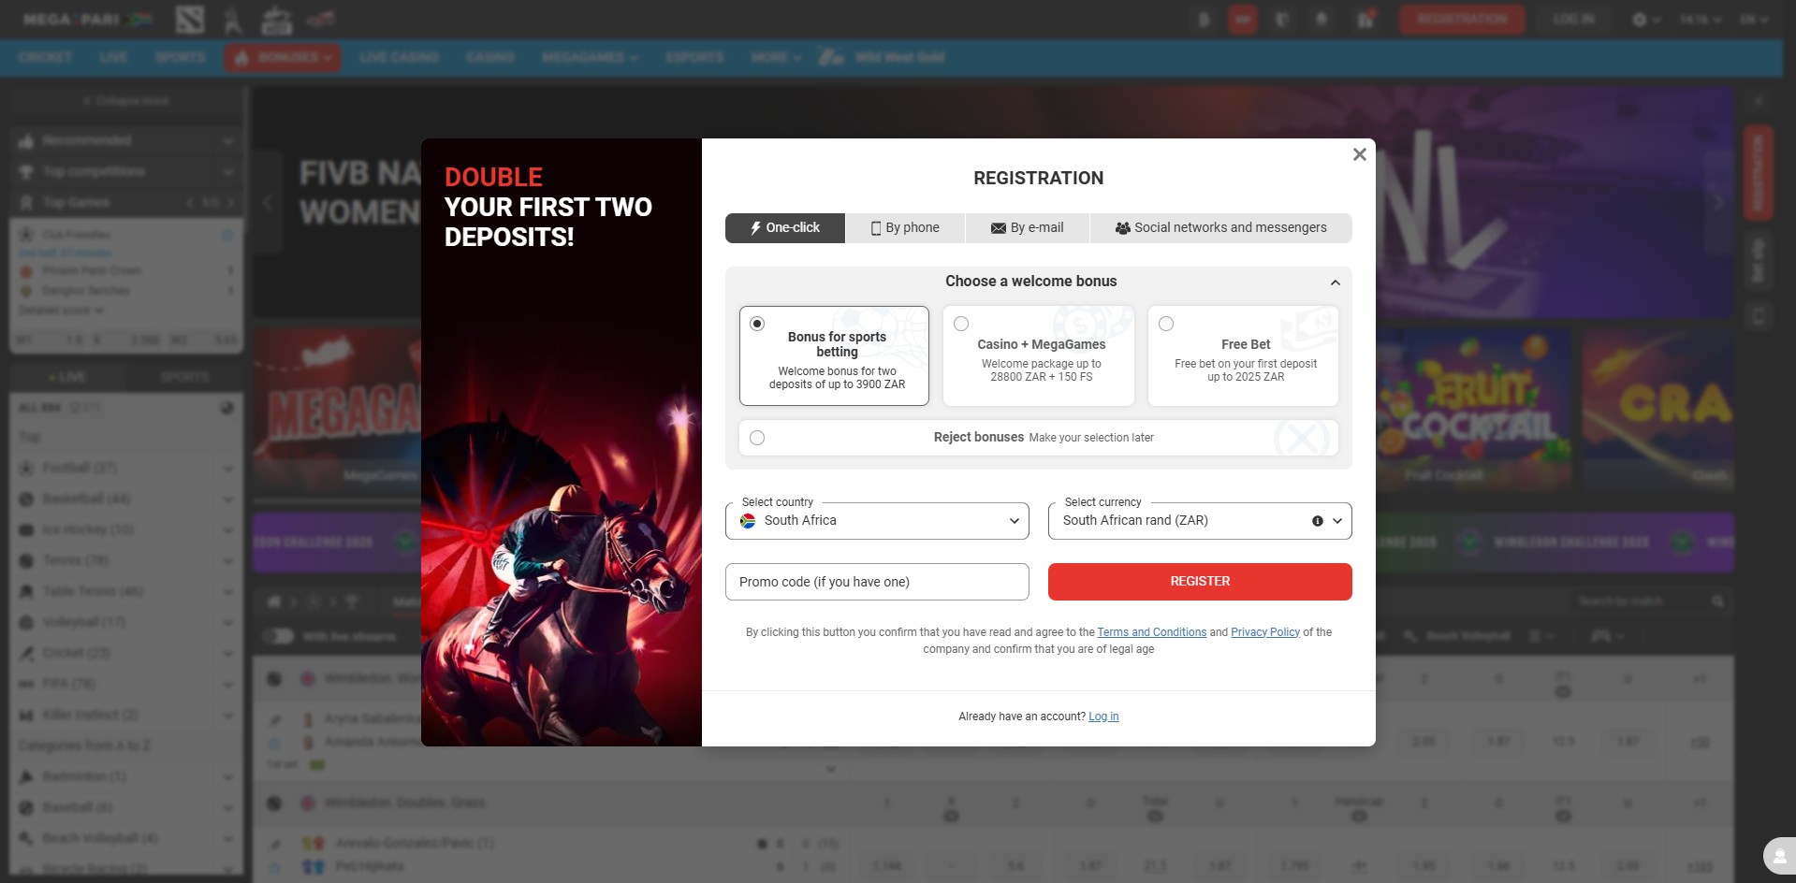Collapse the Choose a welcome bonus section
1796x883 pixels.
click(x=1336, y=282)
